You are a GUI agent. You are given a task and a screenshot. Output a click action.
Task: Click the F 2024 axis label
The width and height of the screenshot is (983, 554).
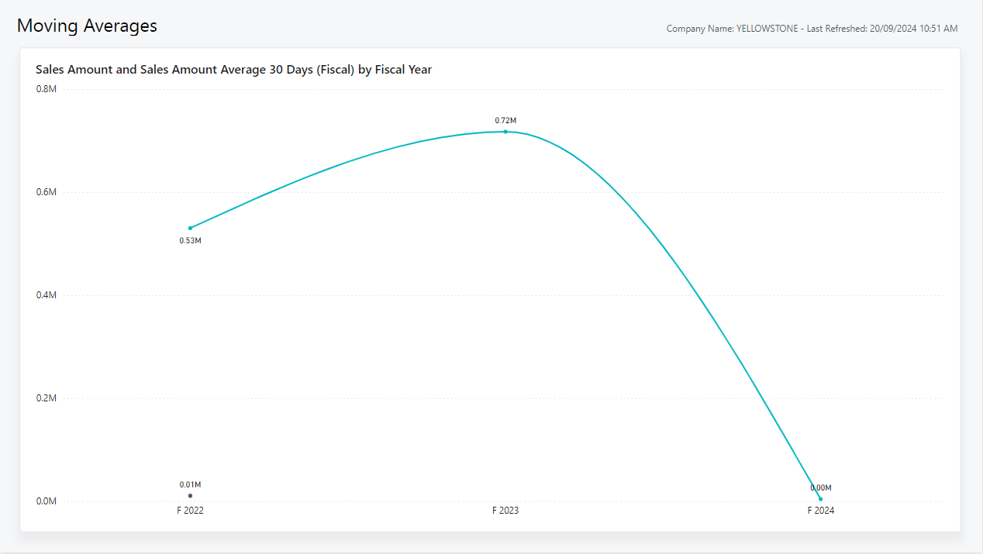820,511
